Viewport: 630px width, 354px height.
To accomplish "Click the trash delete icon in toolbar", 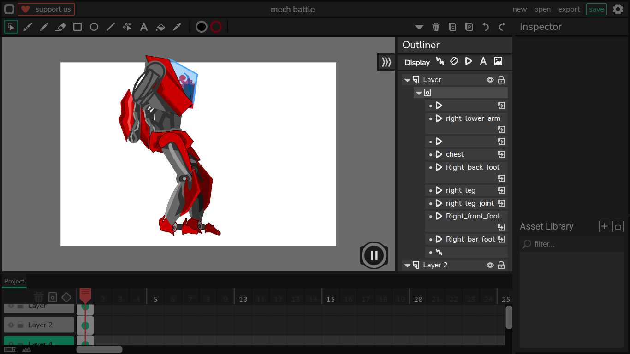I will point(436,27).
